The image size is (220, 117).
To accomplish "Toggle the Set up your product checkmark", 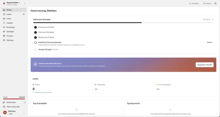I will tap(36, 27).
